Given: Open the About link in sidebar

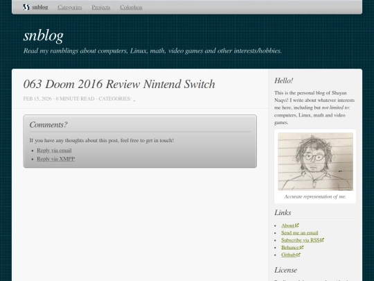Looking at the screenshot, I should (x=287, y=225).
